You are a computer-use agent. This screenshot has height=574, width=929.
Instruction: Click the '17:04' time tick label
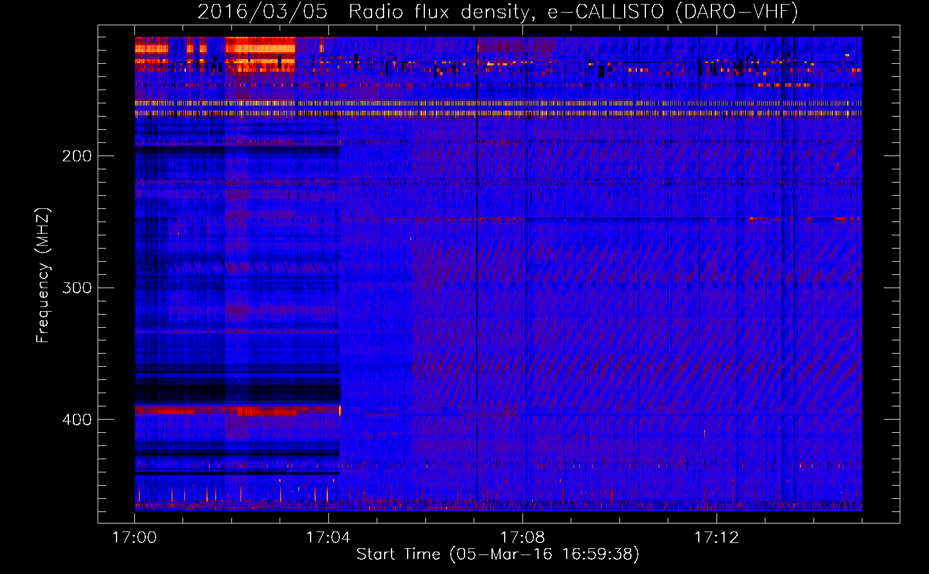click(x=328, y=538)
